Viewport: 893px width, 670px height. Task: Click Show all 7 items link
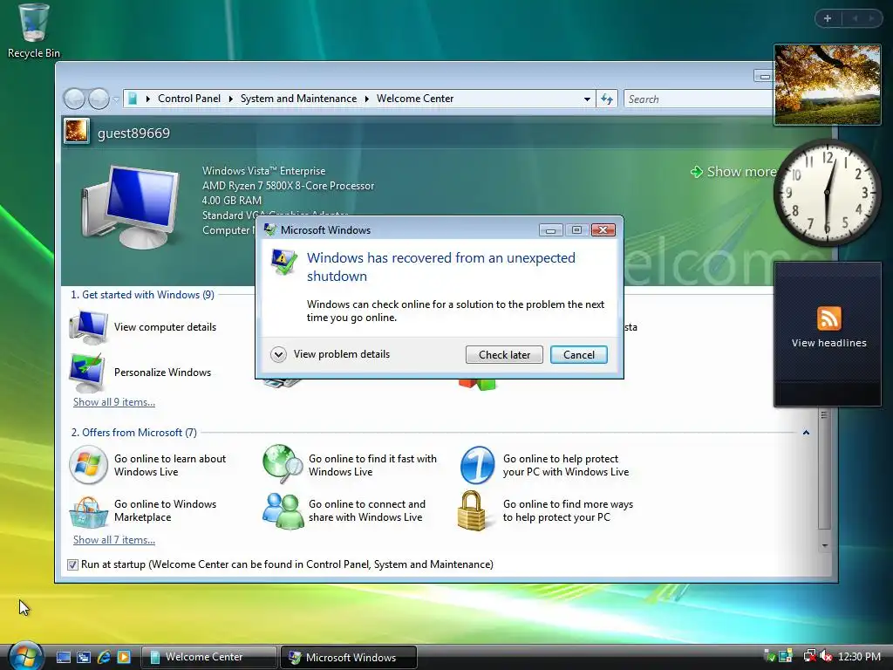click(x=114, y=539)
